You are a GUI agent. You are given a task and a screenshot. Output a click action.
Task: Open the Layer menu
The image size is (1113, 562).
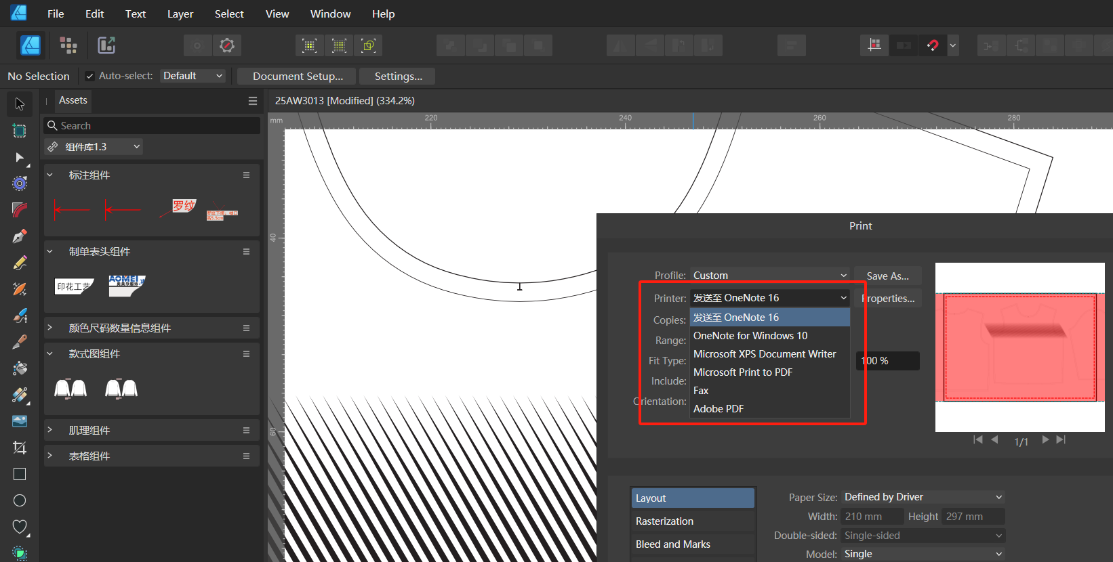[x=180, y=14]
